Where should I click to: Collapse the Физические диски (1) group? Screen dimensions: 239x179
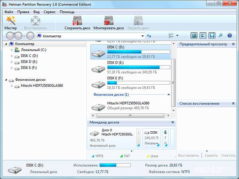click(x=168, y=95)
